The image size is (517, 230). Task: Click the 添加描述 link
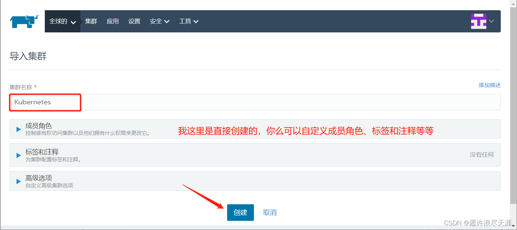click(489, 85)
